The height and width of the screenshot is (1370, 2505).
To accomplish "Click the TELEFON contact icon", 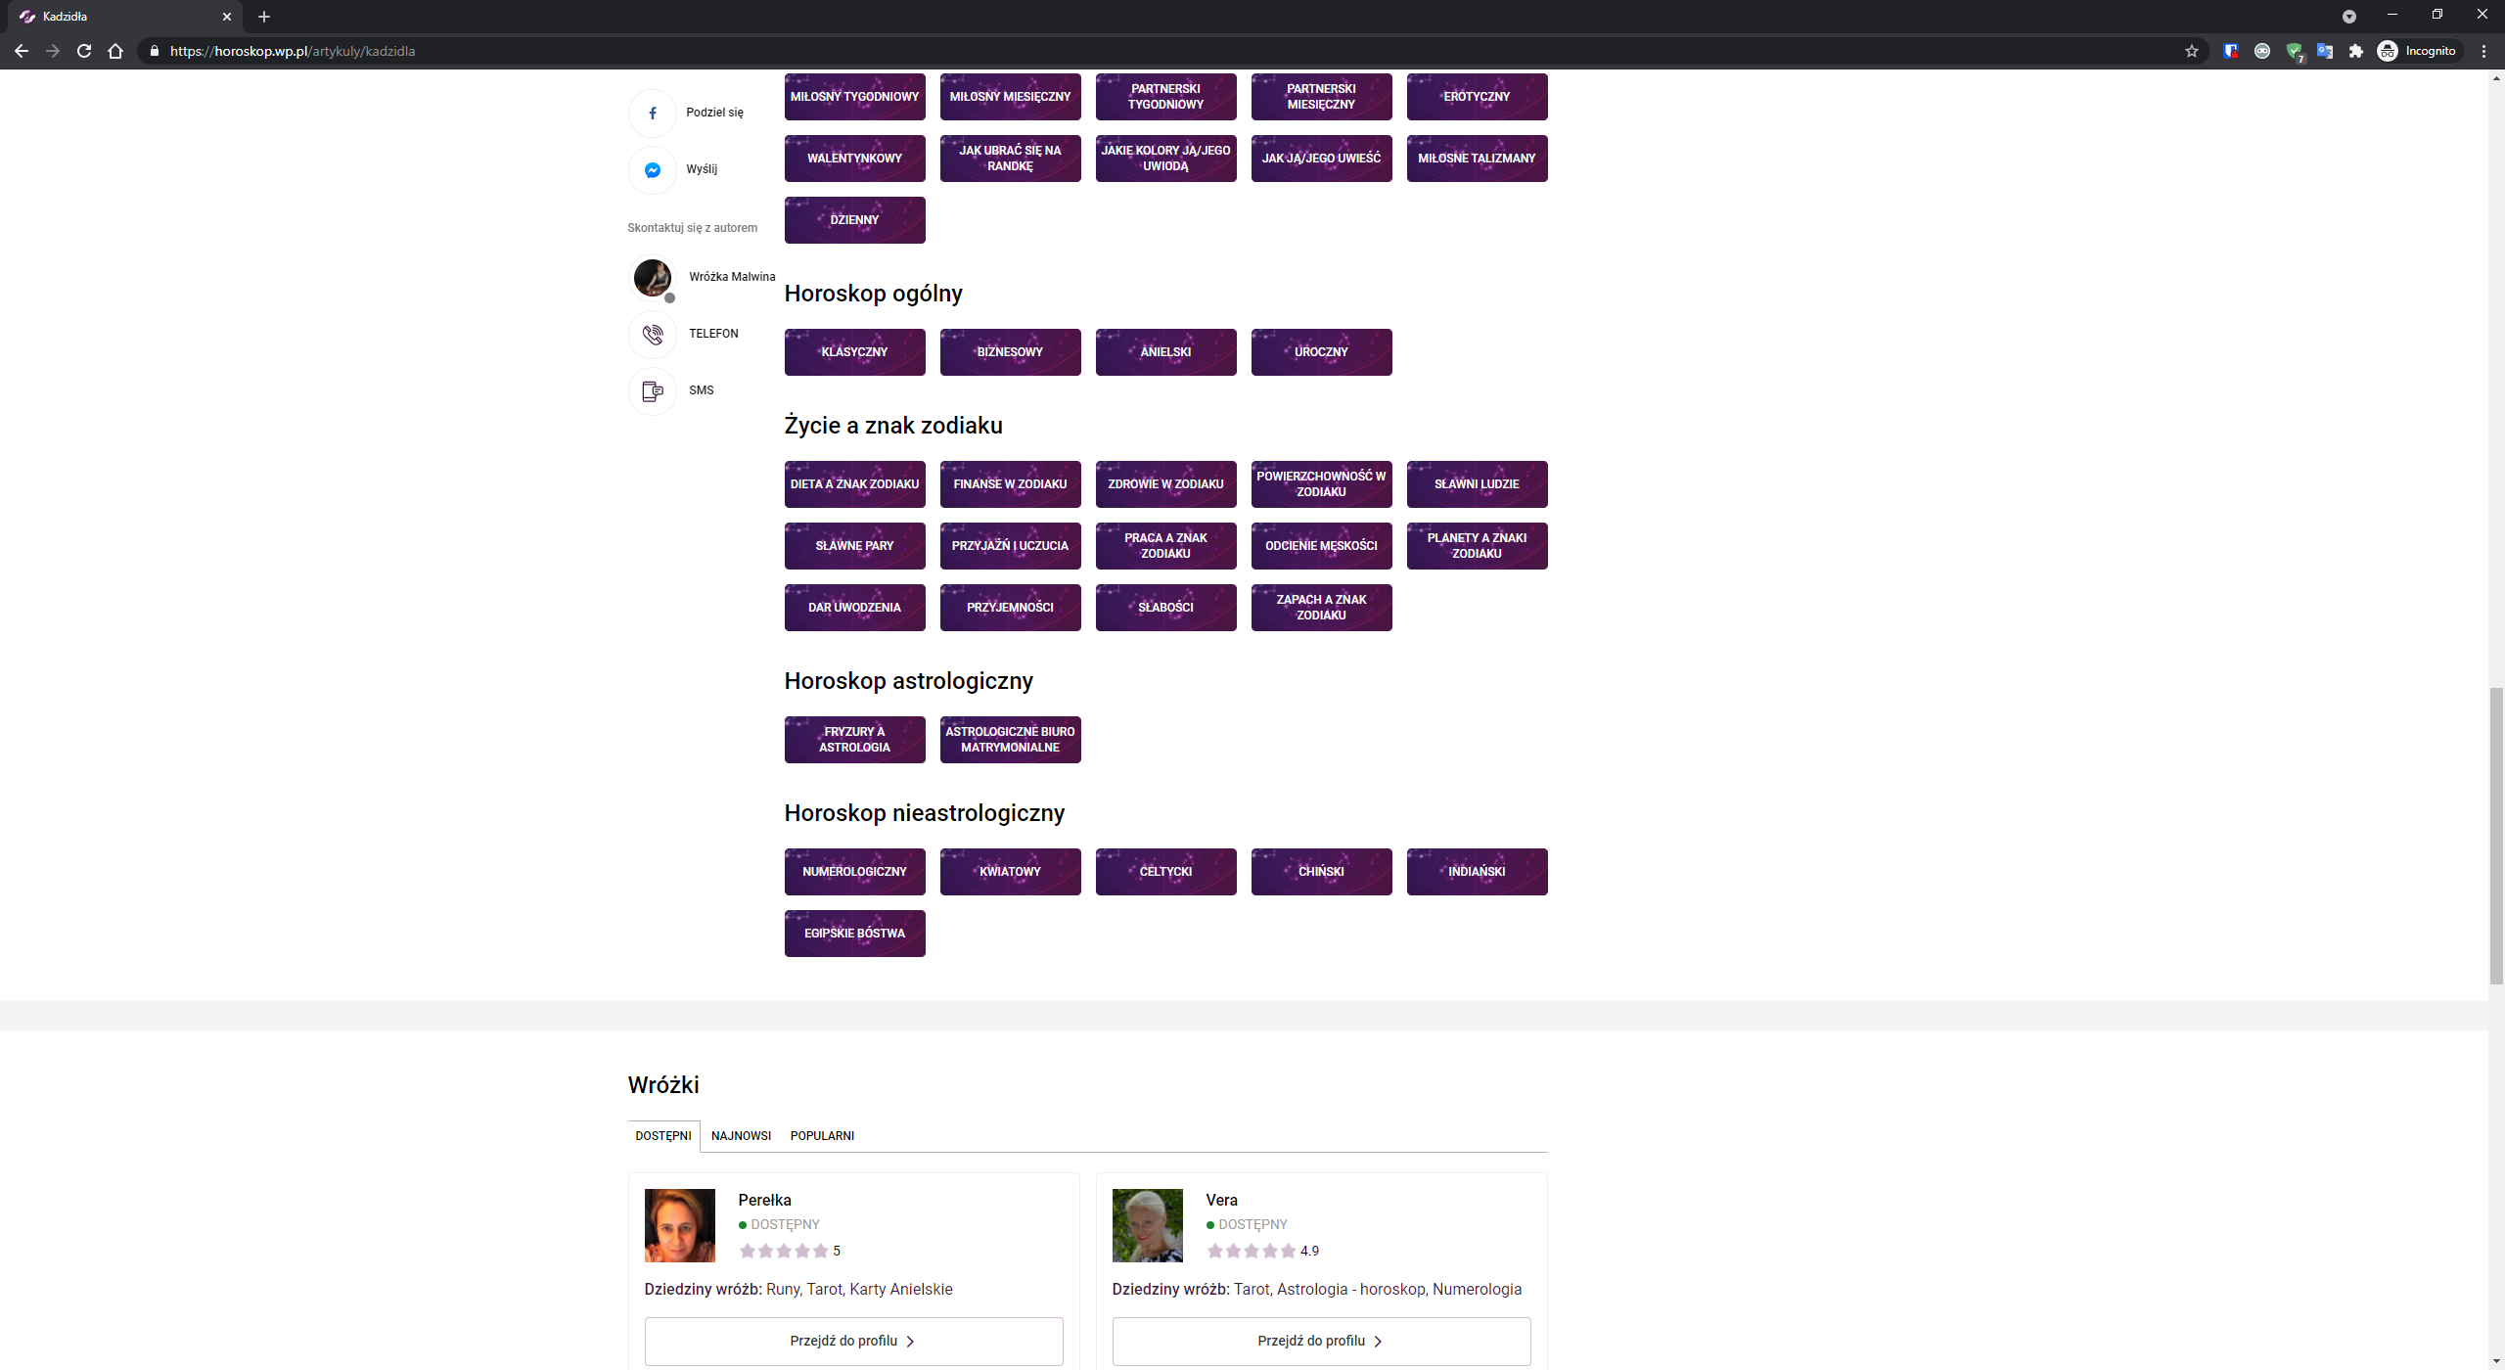I will [652, 334].
